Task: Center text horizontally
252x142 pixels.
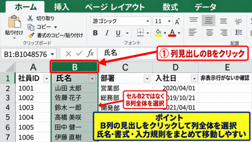Action: click(x=209, y=32)
